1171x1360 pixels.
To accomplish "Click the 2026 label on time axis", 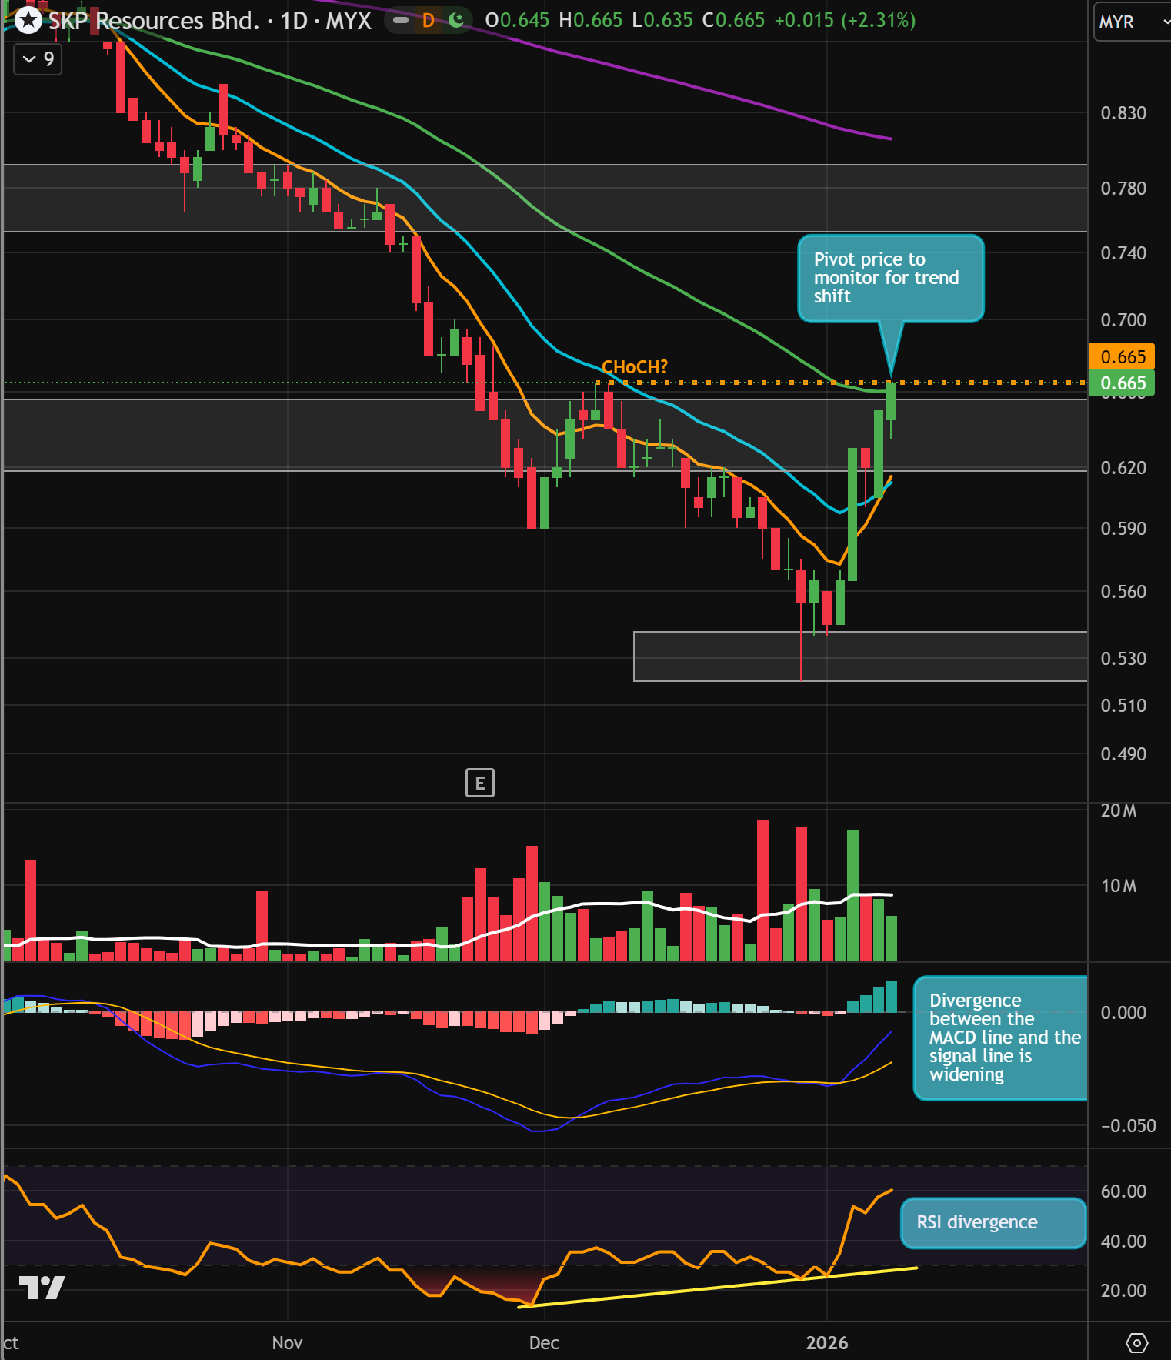I will (827, 1343).
